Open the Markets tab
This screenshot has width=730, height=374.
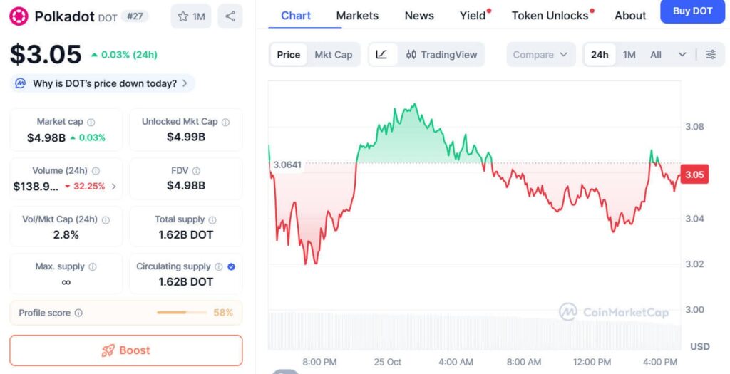coord(357,16)
